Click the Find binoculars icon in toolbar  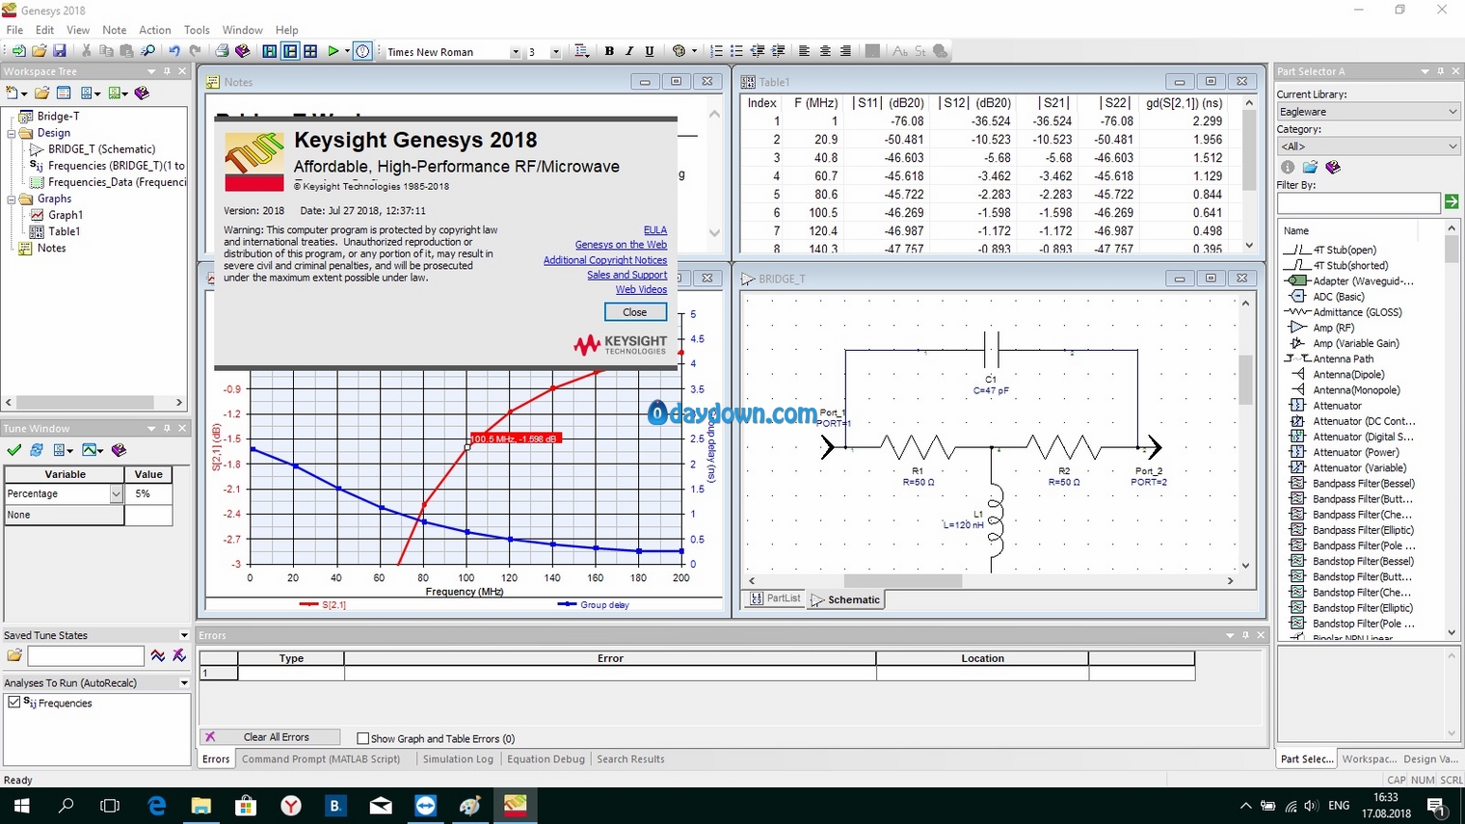[148, 51]
